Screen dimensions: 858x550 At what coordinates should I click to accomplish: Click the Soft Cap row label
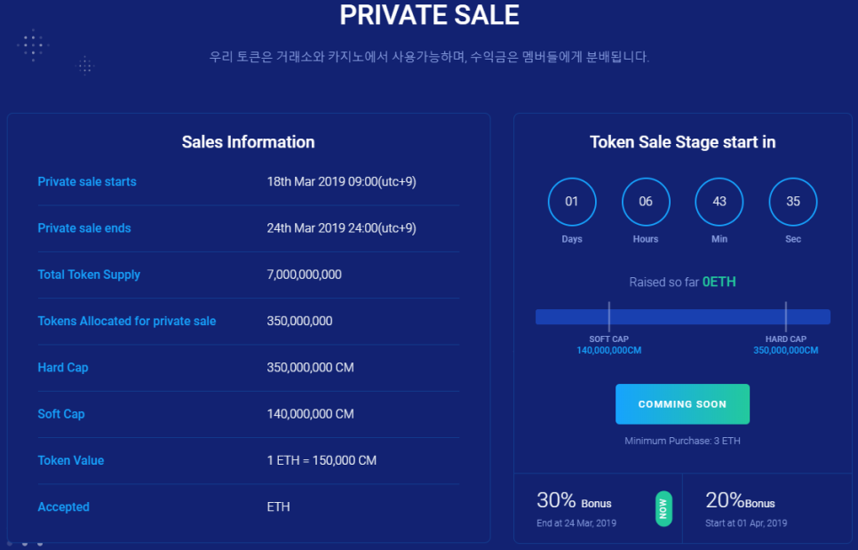[61, 414]
